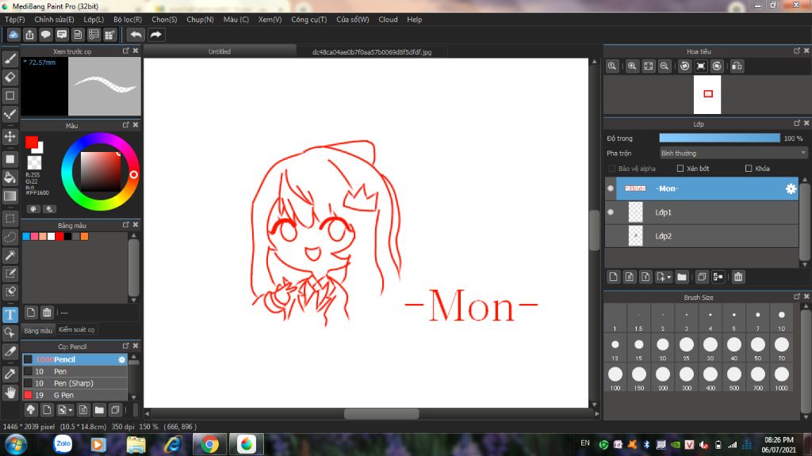Open the Pha trộn blend mode dropdown
812x456 pixels.
tap(733, 153)
